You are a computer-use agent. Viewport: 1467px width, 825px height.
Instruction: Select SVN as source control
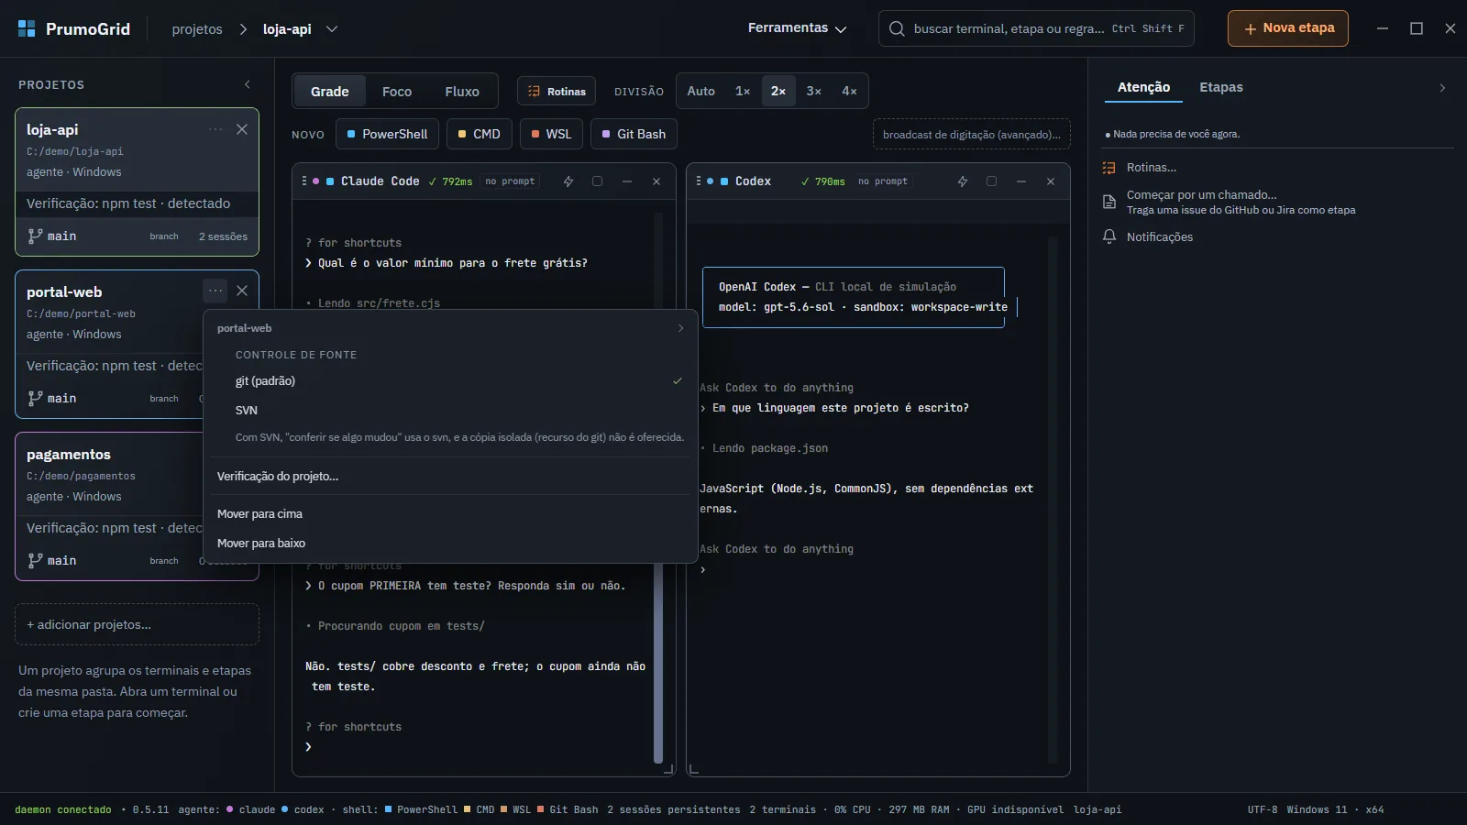pyautogui.click(x=450, y=411)
